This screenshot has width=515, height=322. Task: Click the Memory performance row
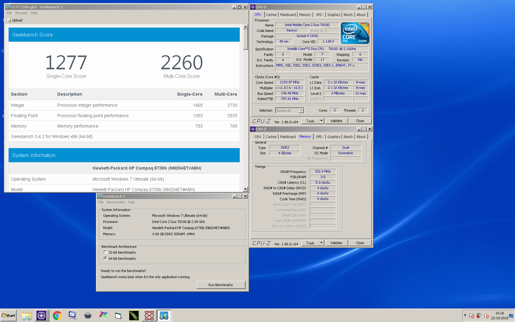124,126
